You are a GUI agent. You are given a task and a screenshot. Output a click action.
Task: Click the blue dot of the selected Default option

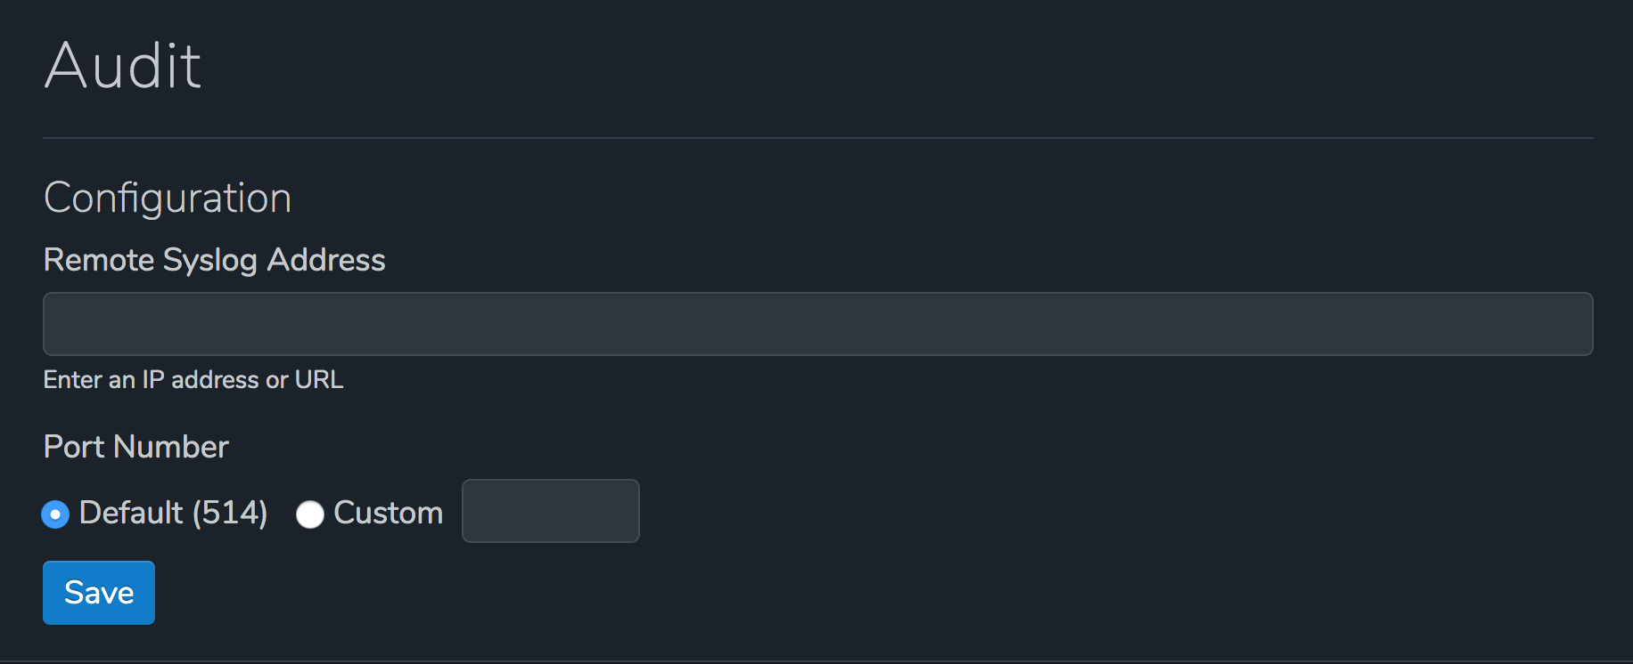(x=55, y=514)
